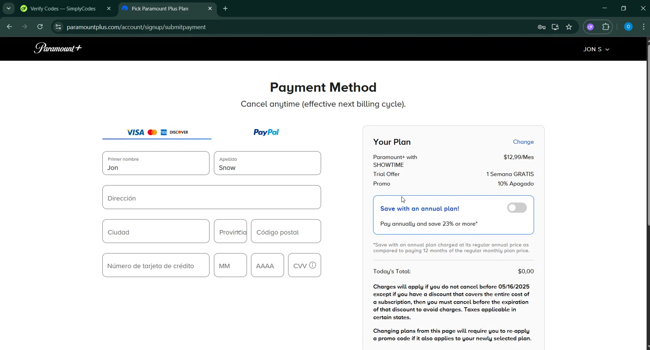650x350 pixels.
Task: Click the install app icon in address bar
Action: 555,27
